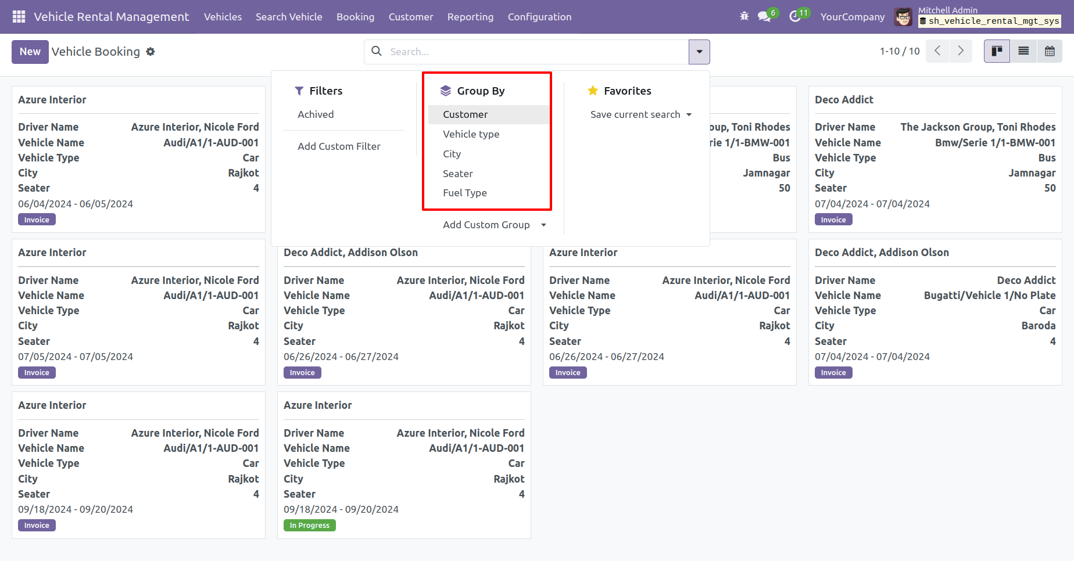Open the 06/04/2024 - 06/05/2024 Azure Interior card
This screenshot has height=561, width=1074.
point(138,159)
